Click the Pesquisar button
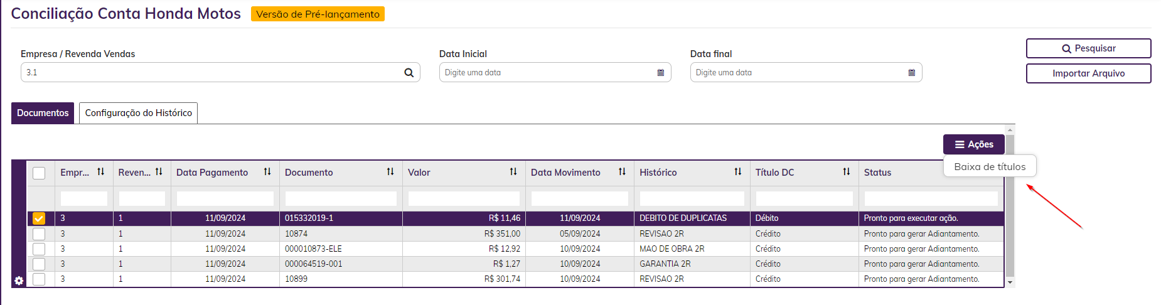 click(1088, 48)
